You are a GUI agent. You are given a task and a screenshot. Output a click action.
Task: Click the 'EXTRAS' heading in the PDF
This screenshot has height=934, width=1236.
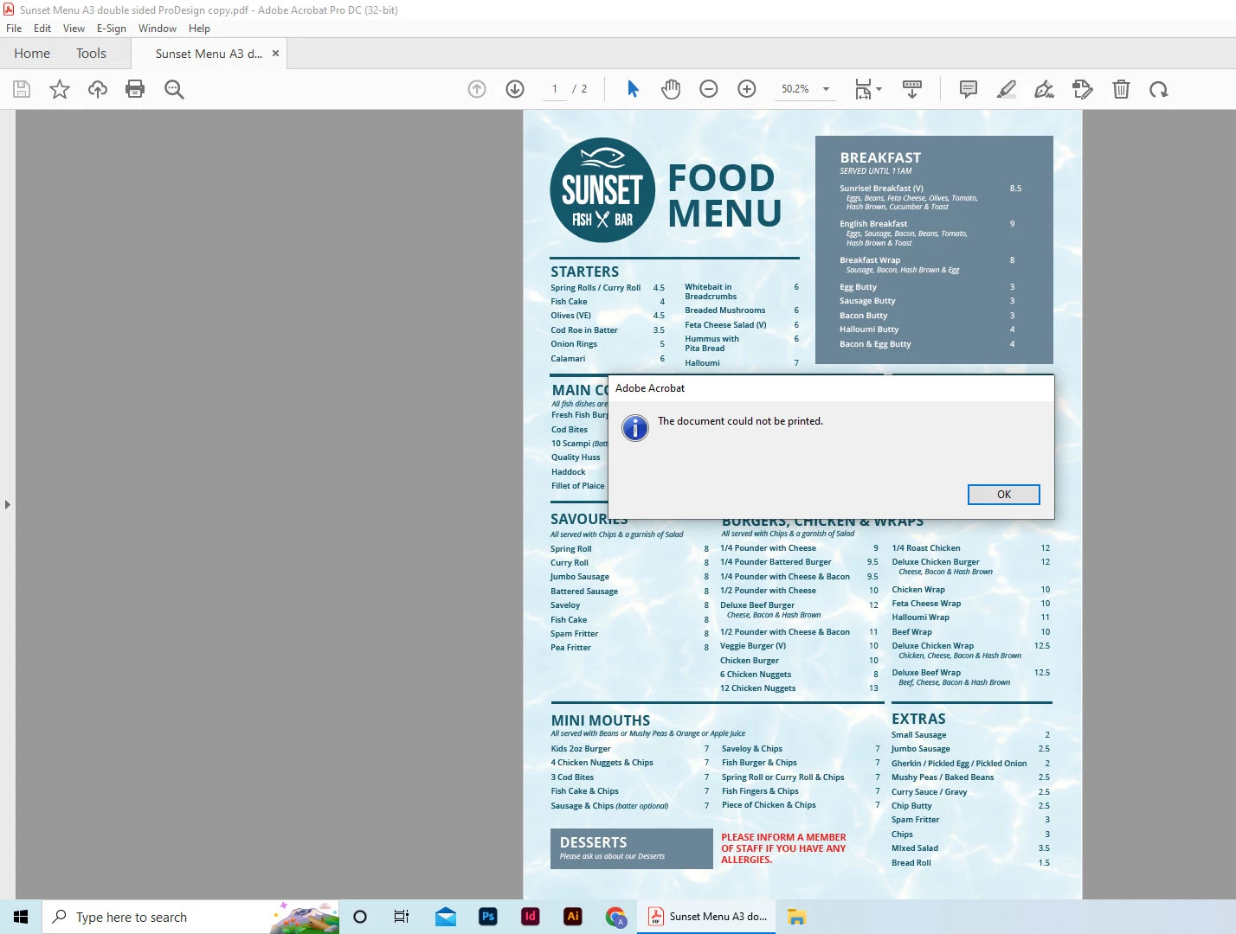tap(918, 719)
